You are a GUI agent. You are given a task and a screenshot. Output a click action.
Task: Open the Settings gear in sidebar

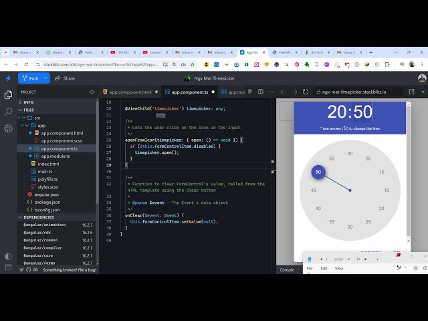[x=8, y=129]
